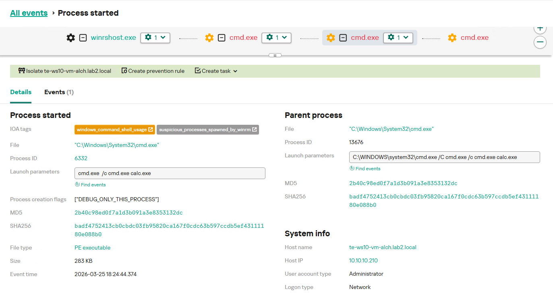Open external link icon on windows_command_shell_usage tag
This screenshot has width=553, height=293.
pos(151,130)
